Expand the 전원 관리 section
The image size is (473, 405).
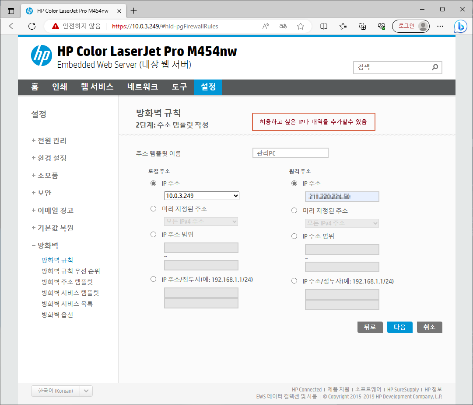[49, 141]
